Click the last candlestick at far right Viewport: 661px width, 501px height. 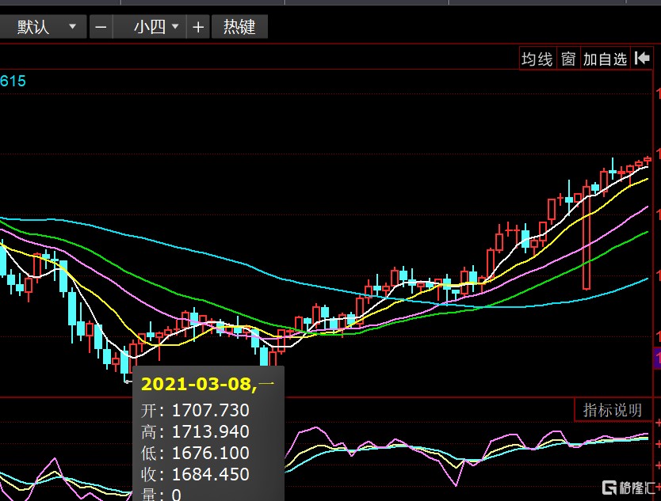[648, 161]
